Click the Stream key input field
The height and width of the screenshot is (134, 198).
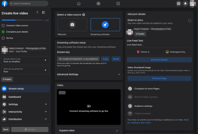pos(78,59)
